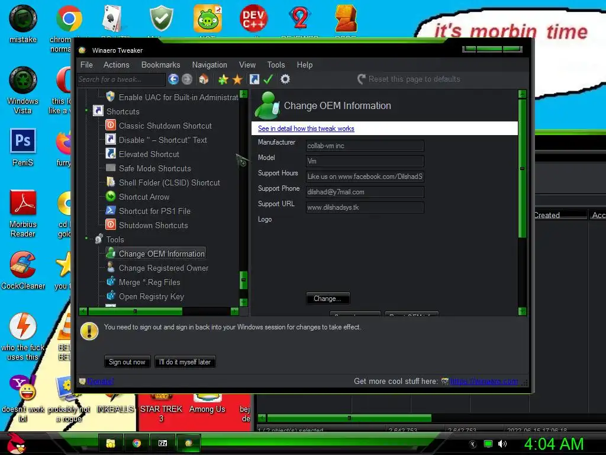The width and height of the screenshot is (606, 455).
Task: Open Morbius Reader desktop icon
Action: [x=23, y=203]
